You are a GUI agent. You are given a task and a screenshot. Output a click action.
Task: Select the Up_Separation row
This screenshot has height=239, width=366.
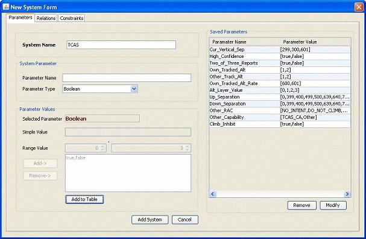click(280, 97)
